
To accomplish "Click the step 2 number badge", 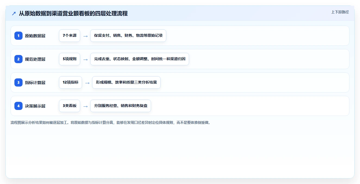I will pos(18,59).
